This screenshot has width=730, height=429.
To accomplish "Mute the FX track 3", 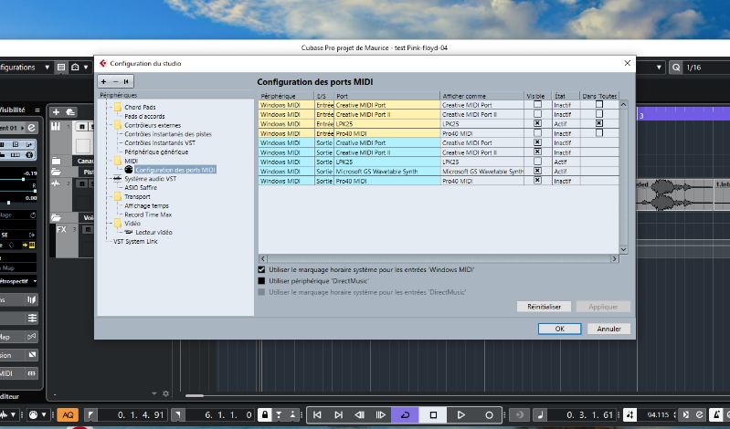I will (88, 229).
